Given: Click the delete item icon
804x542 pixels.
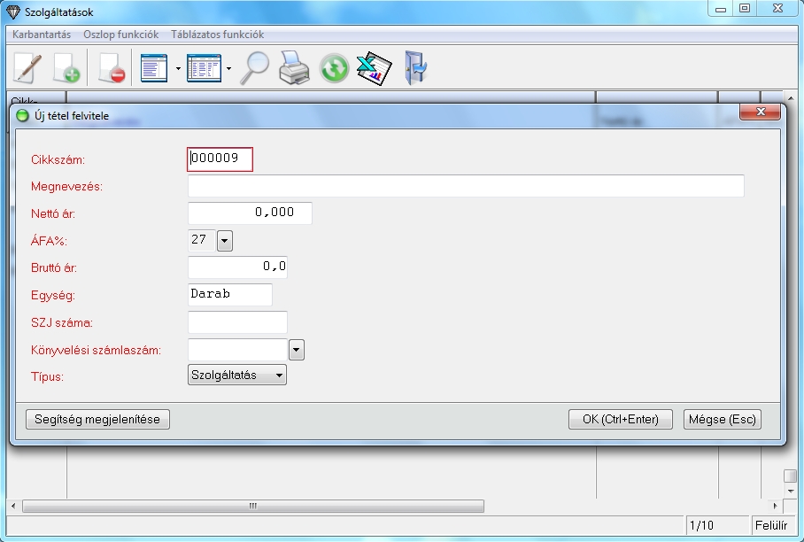Looking at the screenshot, I should tap(112, 68).
